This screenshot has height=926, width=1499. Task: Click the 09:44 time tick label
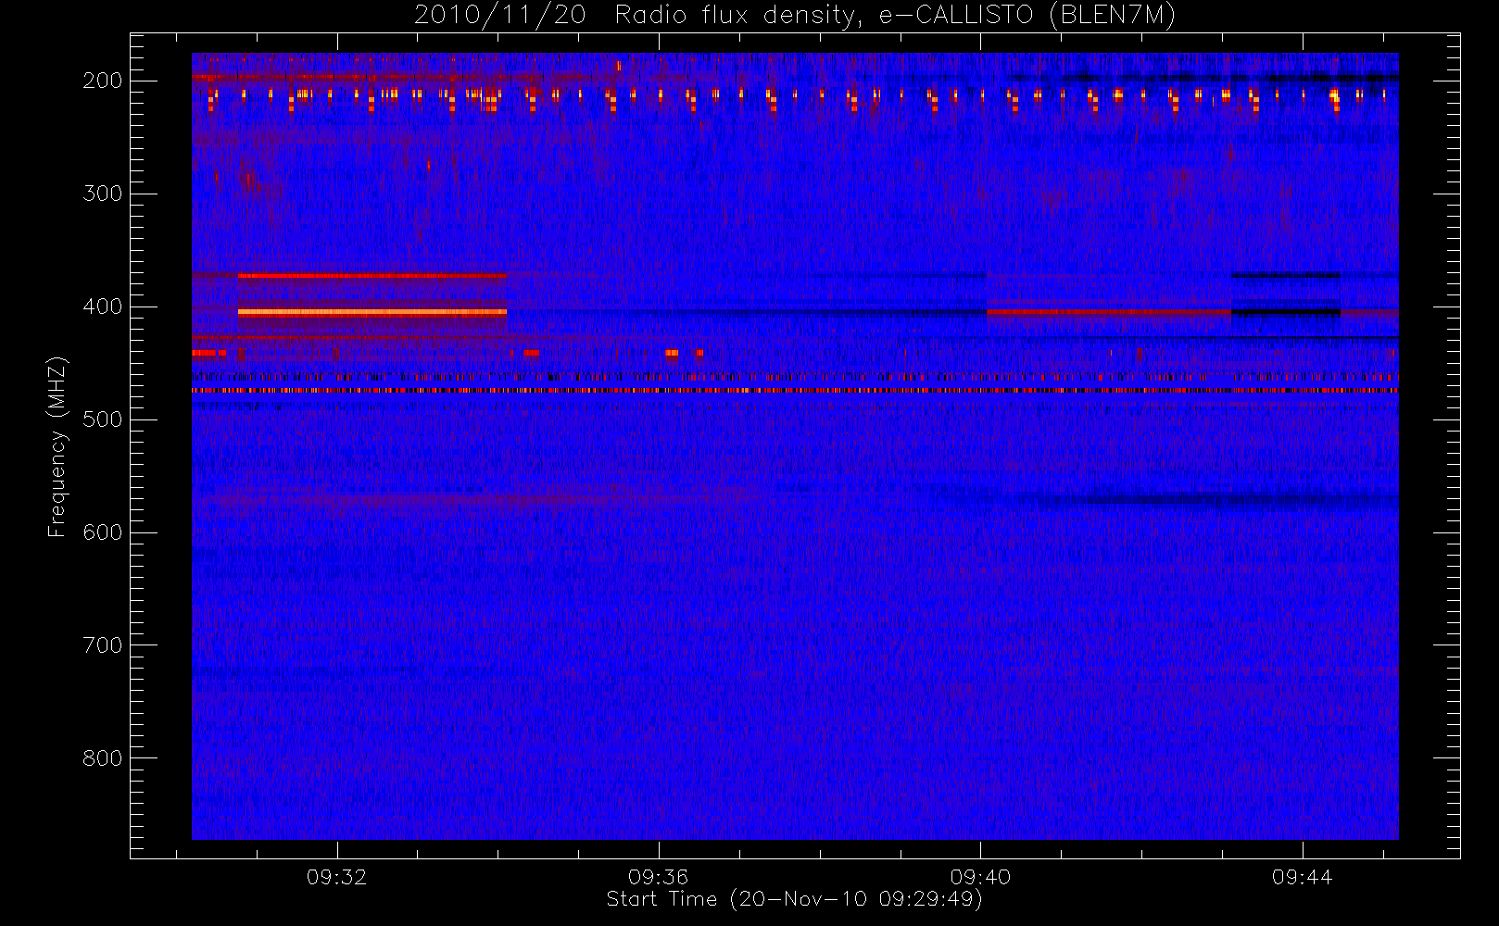pos(1302,877)
